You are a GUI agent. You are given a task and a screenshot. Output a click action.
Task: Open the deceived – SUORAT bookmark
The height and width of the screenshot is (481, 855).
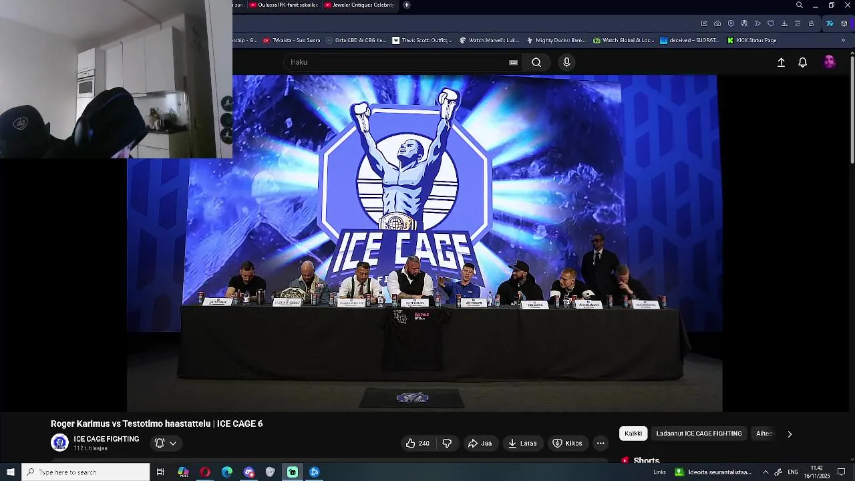(690, 40)
